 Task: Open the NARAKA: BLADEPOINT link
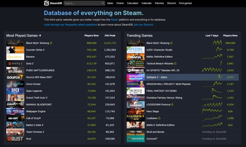tap(39, 104)
